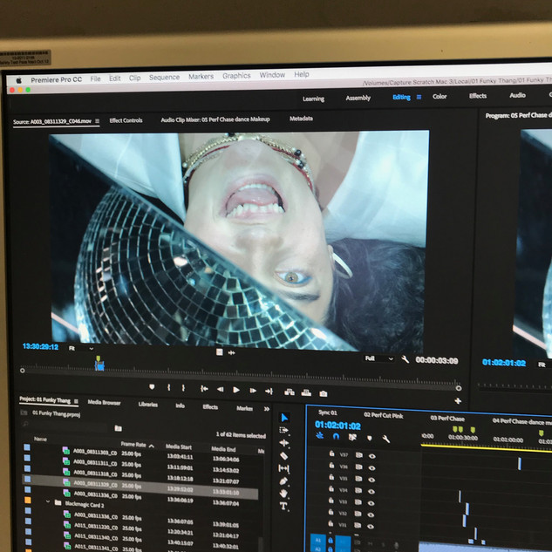
Task: Show hidden Project panel tabs chevron
Action: (267, 408)
